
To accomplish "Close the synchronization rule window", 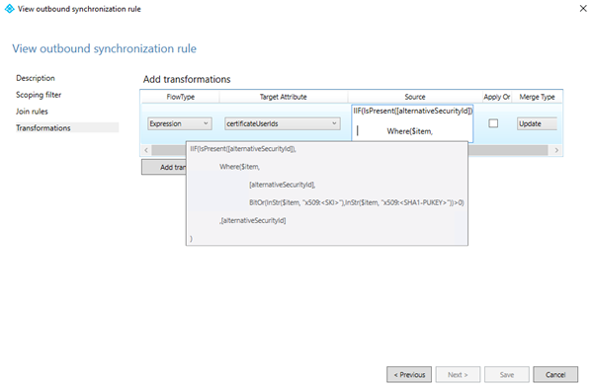I will pyautogui.click(x=583, y=8).
